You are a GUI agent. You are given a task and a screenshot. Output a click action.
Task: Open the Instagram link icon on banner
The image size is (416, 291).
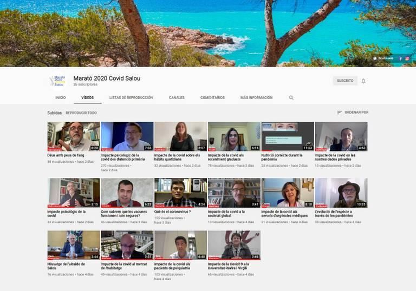(407, 58)
